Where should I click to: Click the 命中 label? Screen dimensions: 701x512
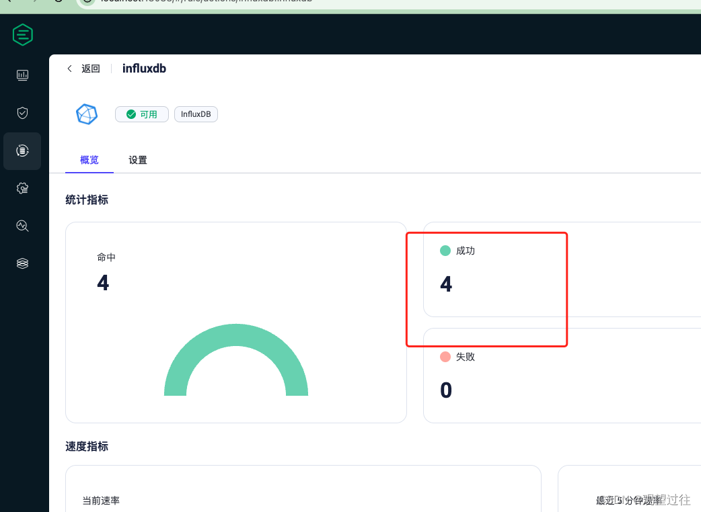(x=106, y=257)
